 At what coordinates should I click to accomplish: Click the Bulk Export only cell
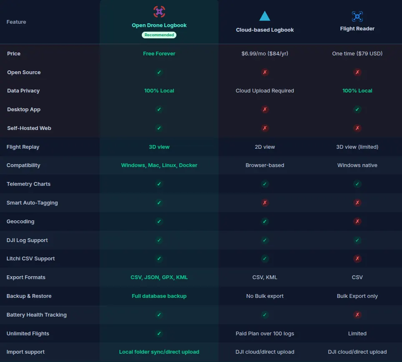[357, 296]
